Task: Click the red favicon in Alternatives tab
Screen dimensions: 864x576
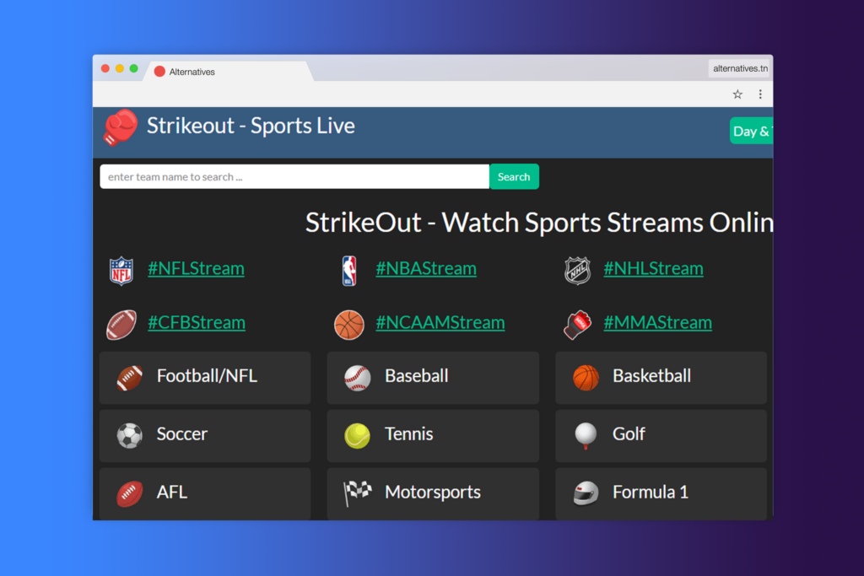Action: pyautogui.click(x=159, y=72)
